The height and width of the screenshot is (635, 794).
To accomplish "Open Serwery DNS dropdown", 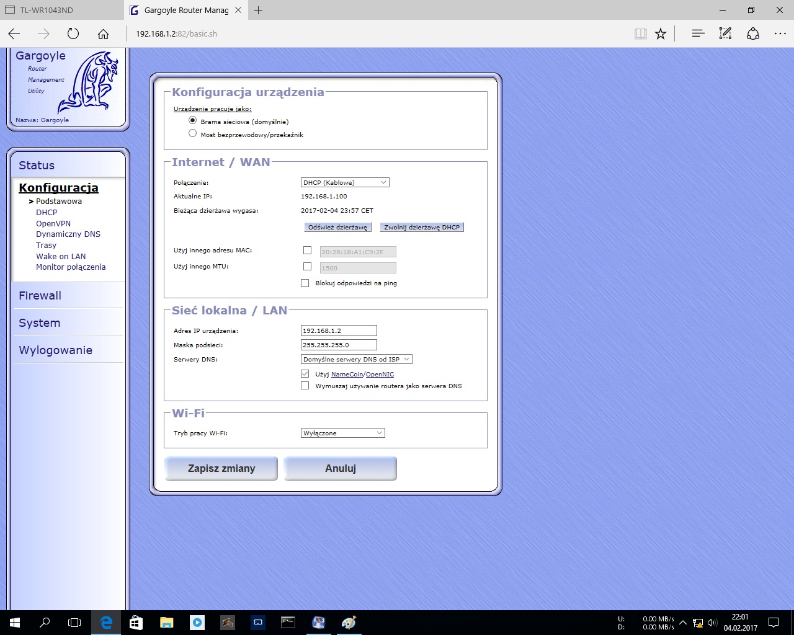I will point(356,359).
